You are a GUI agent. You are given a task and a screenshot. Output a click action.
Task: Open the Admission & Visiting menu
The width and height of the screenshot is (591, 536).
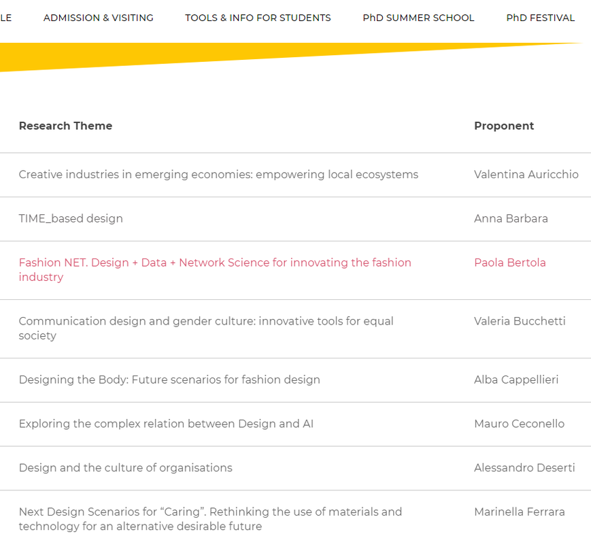[x=99, y=18]
